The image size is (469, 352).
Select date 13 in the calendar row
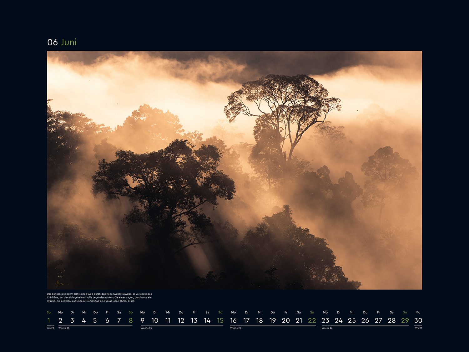[194, 320]
